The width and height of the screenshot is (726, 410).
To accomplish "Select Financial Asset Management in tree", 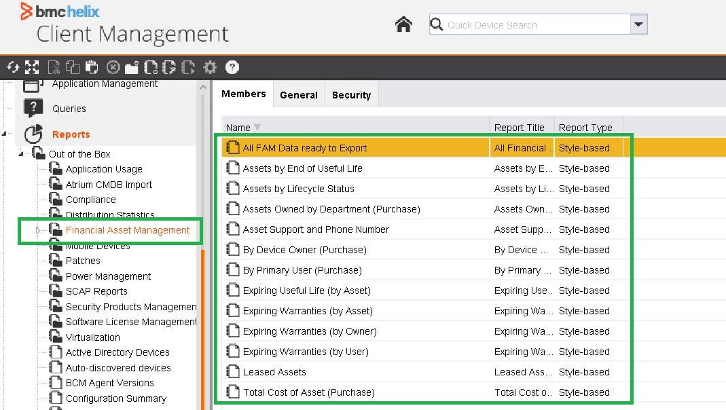I will [x=127, y=230].
